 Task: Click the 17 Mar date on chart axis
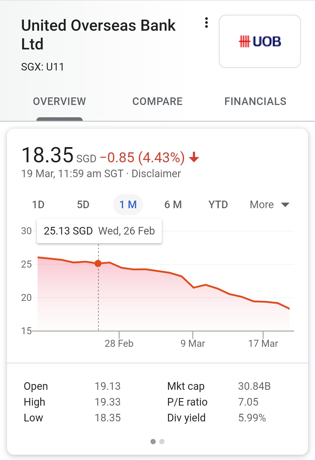[263, 343]
